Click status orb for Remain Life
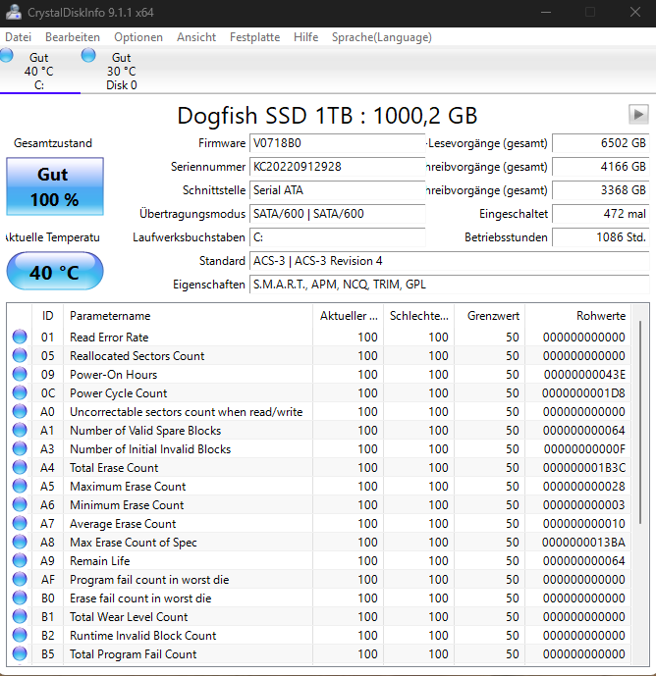The image size is (656, 676). pos(20,560)
